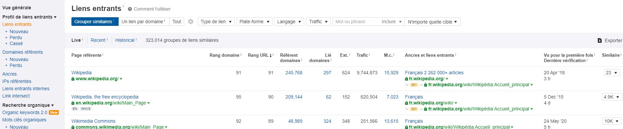
Task: Sort by Référent domaines column header
Action: click(x=290, y=58)
